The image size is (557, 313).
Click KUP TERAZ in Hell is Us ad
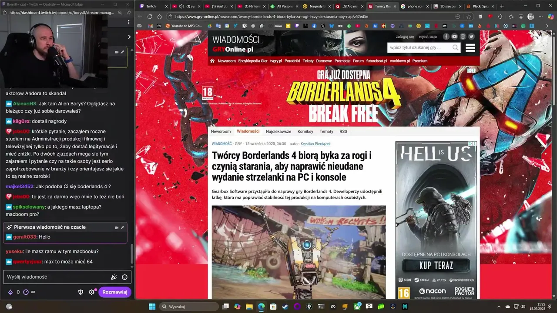(436, 266)
